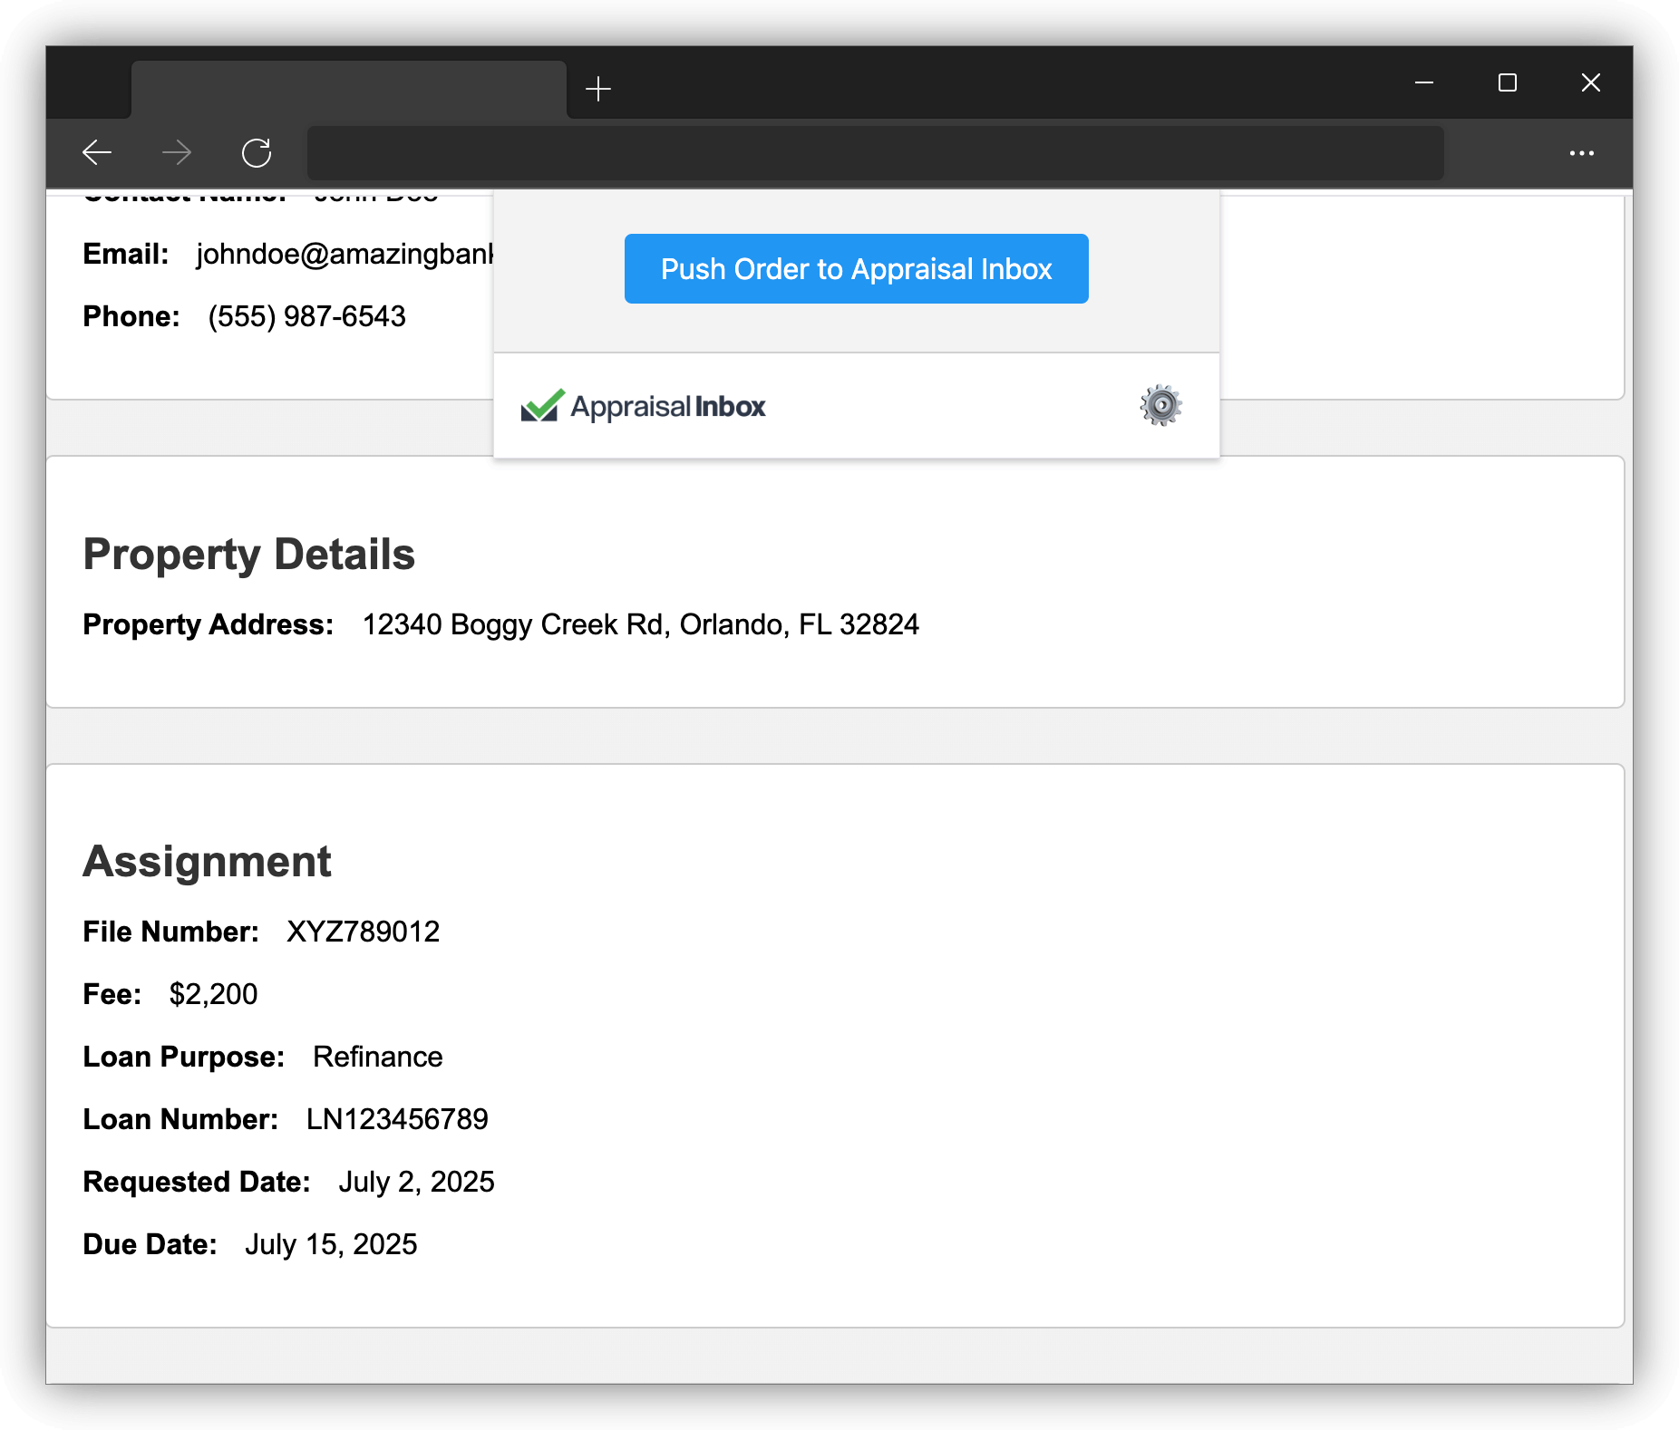Open Appraisal Inbox settings gear
Screen dimensions: 1679x1430
(1160, 405)
